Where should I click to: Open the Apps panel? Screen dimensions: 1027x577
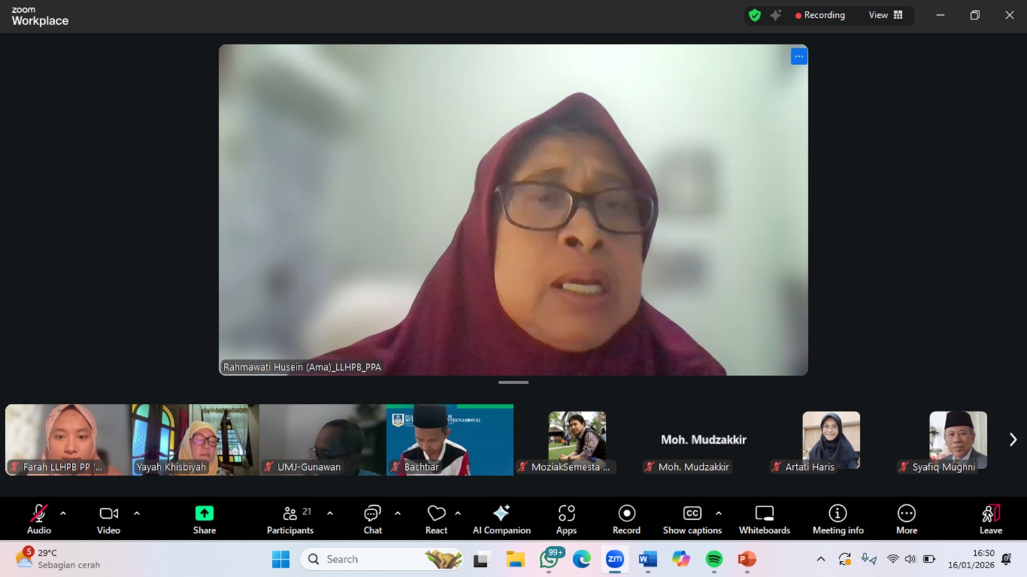pos(566,519)
